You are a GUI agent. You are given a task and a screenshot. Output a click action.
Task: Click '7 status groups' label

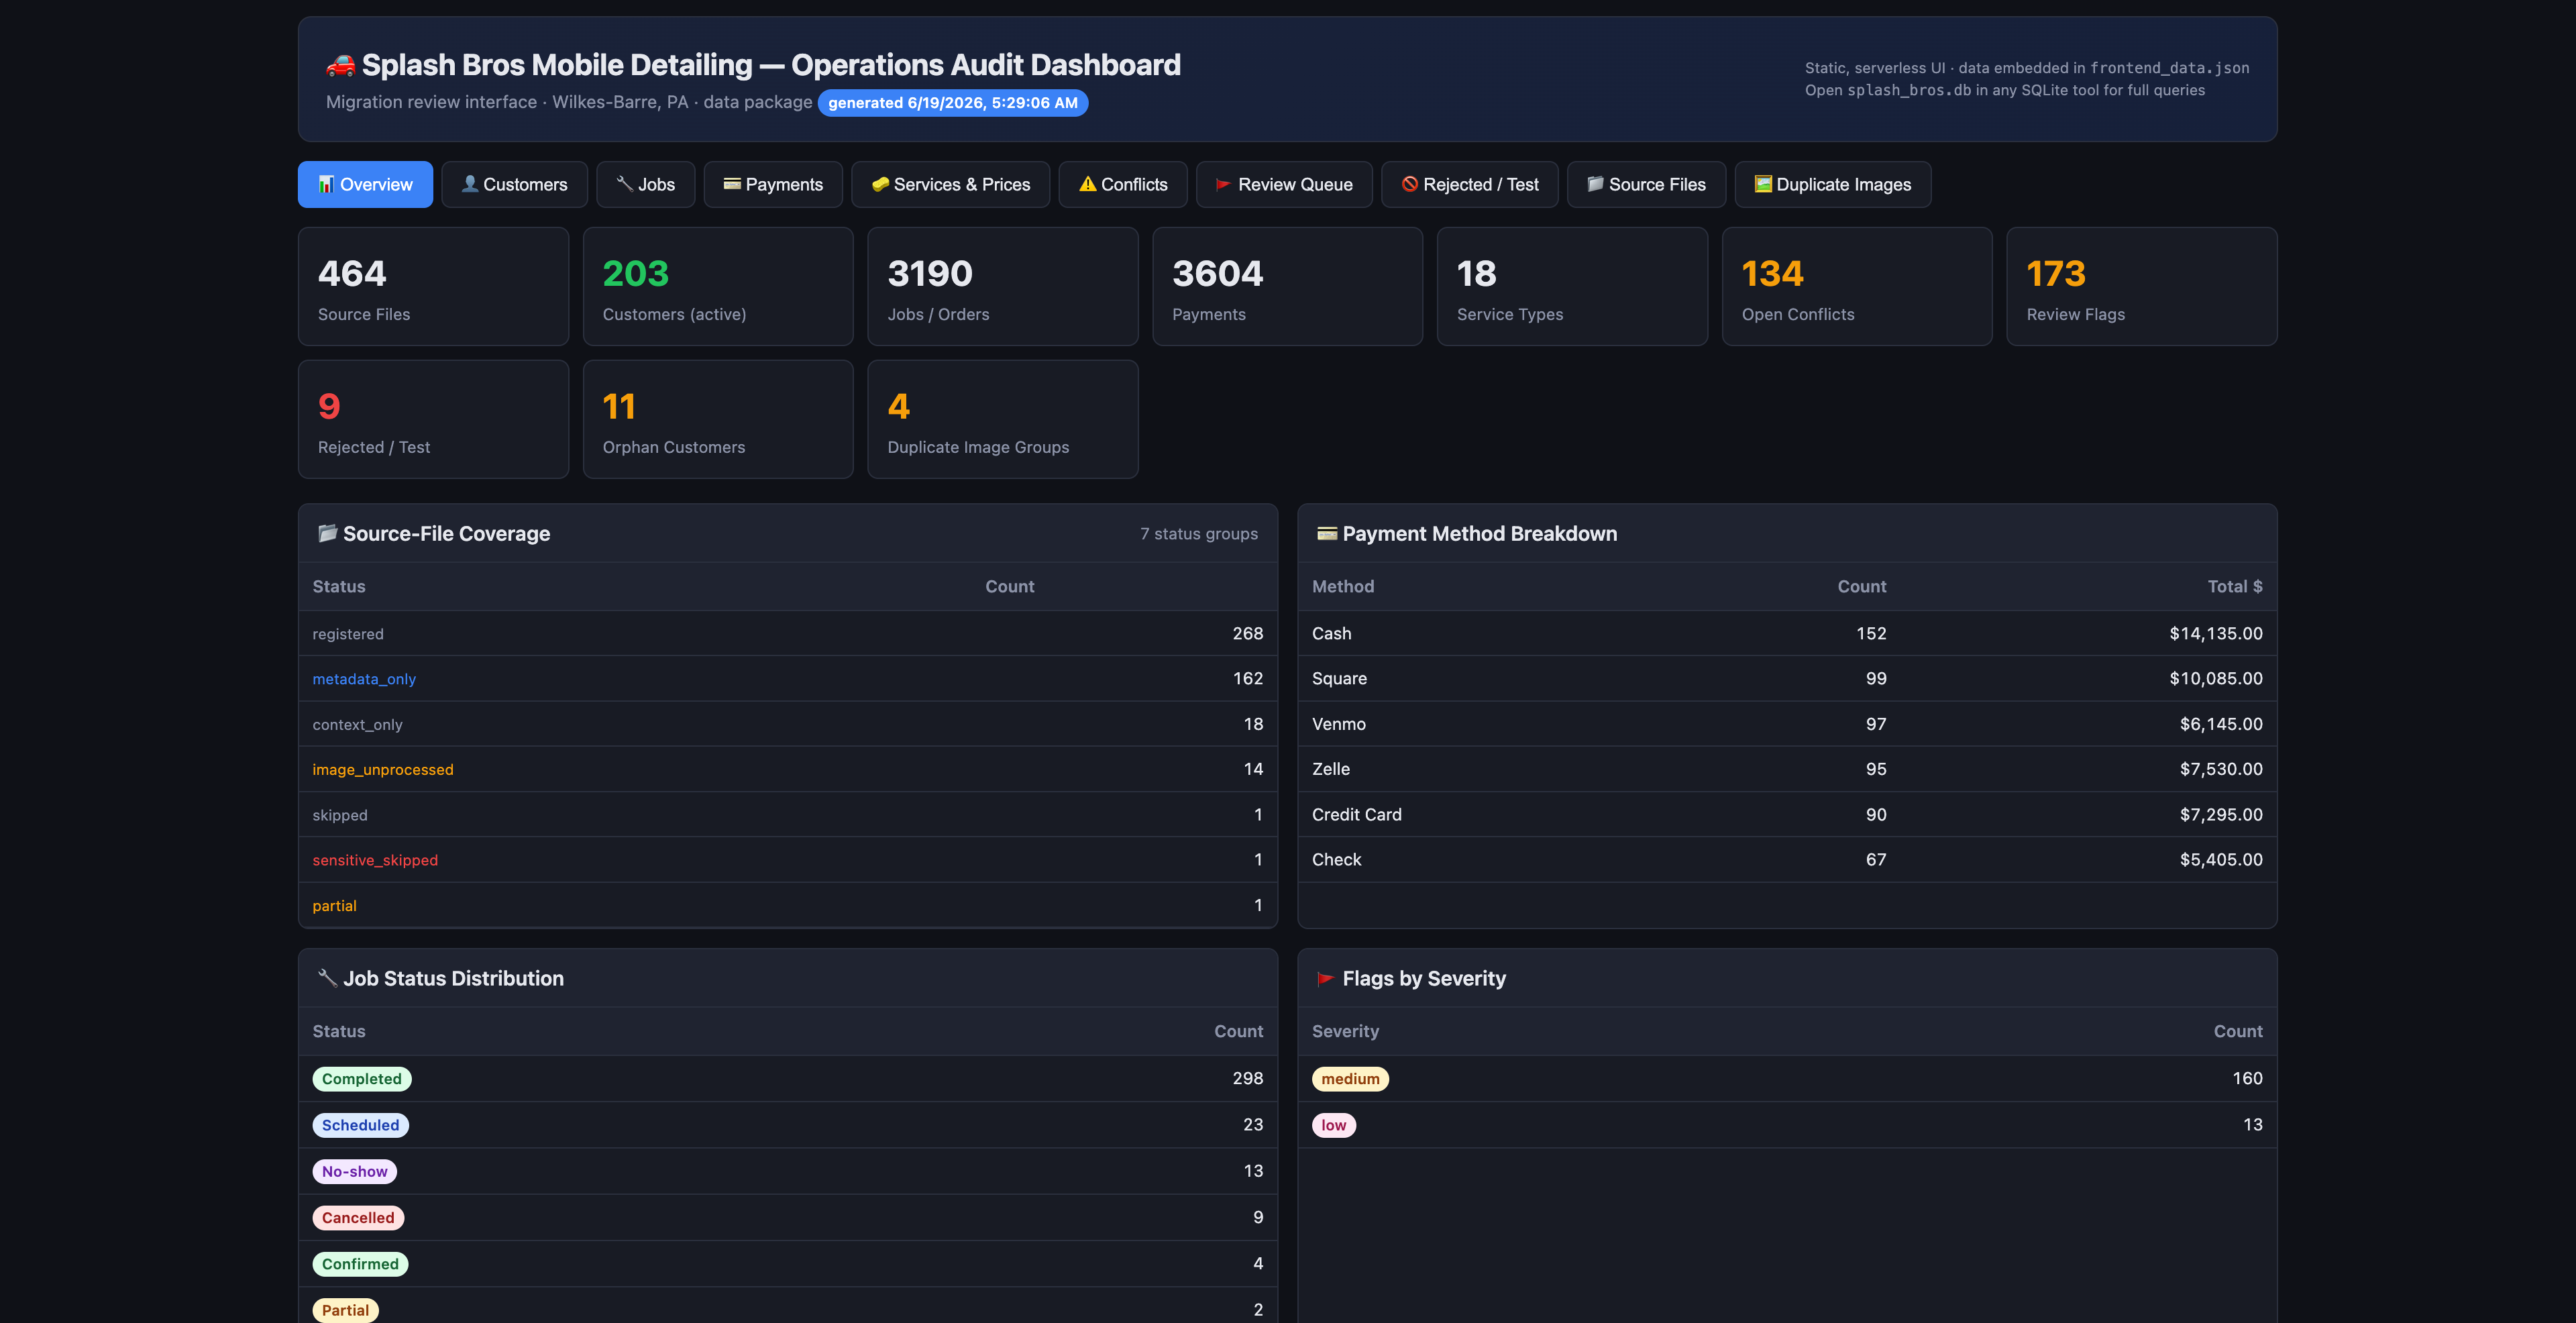pos(1199,534)
